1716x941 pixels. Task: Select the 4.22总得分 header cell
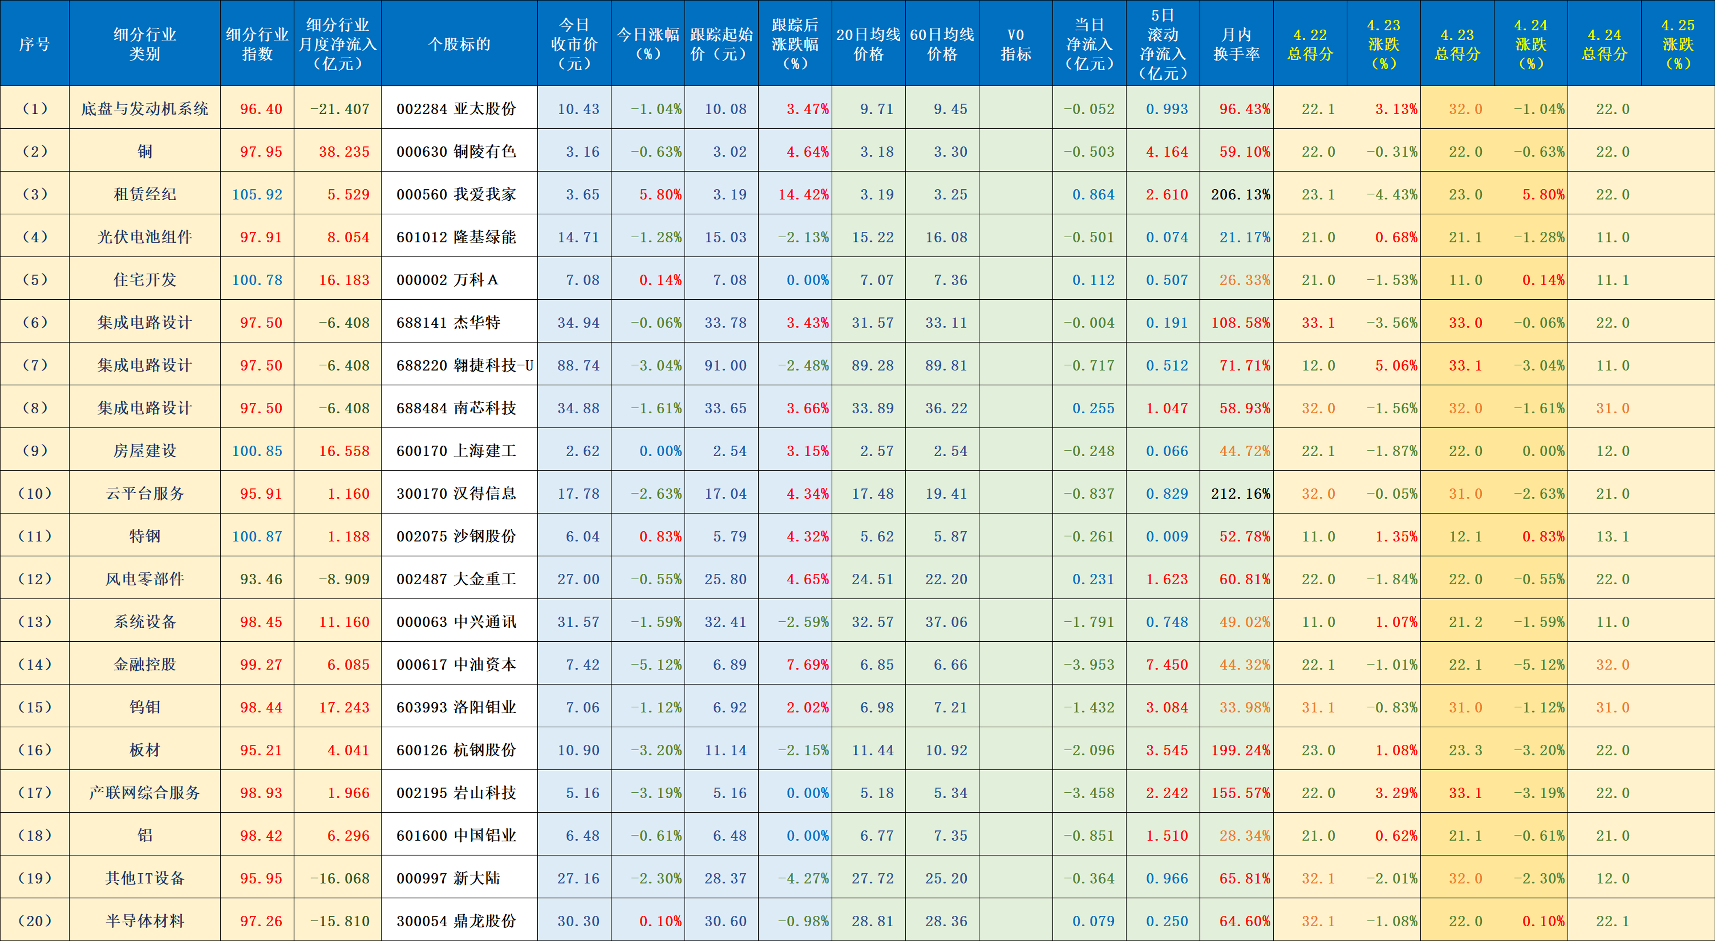pyautogui.click(x=1310, y=43)
